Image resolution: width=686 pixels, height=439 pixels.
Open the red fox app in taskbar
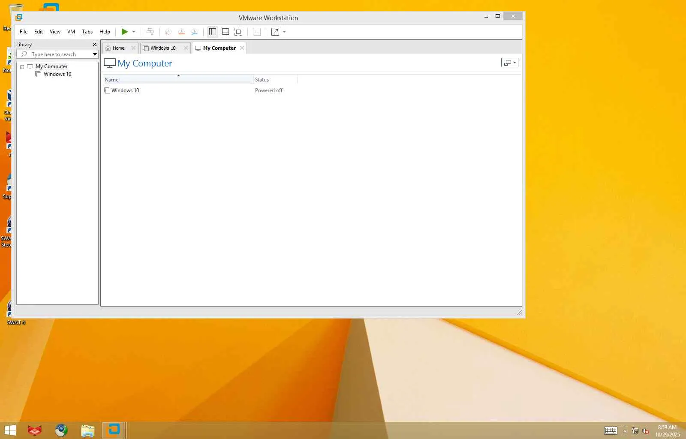(35, 430)
